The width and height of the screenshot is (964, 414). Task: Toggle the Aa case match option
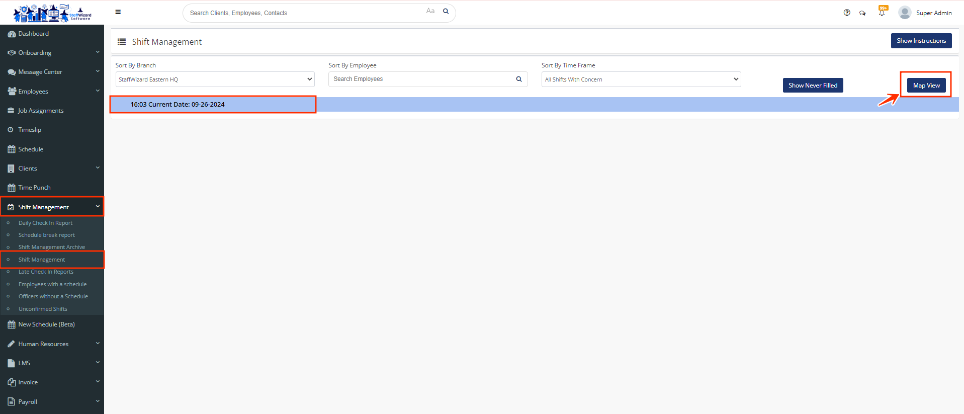[x=430, y=11]
